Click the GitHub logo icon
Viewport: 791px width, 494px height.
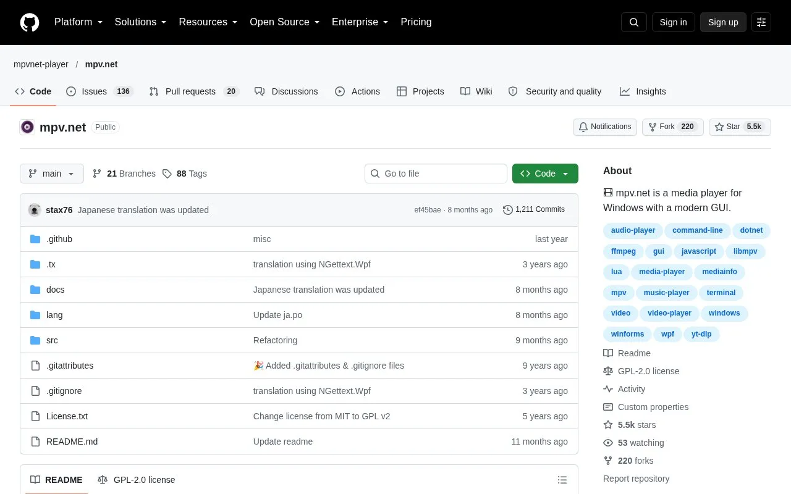click(30, 22)
